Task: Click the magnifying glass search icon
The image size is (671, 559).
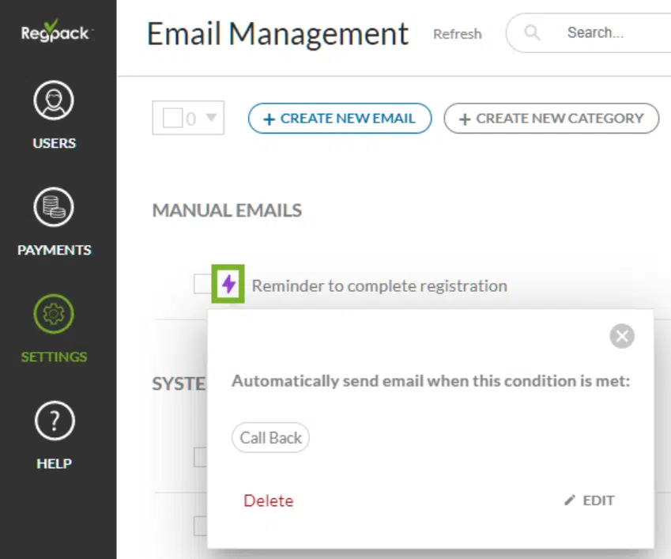Action: pos(533,33)
